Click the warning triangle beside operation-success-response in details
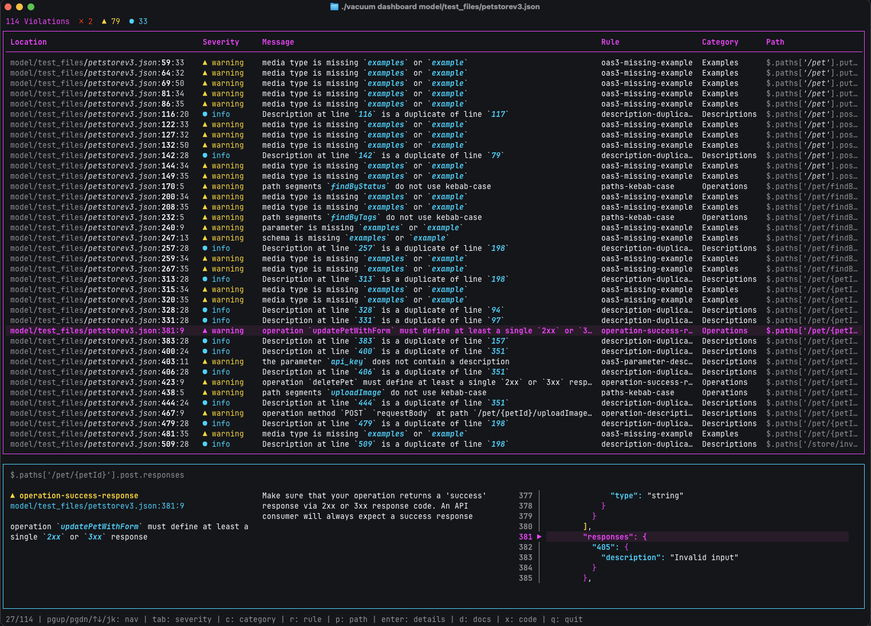This screenshot has width=871, height=626. 13,496
